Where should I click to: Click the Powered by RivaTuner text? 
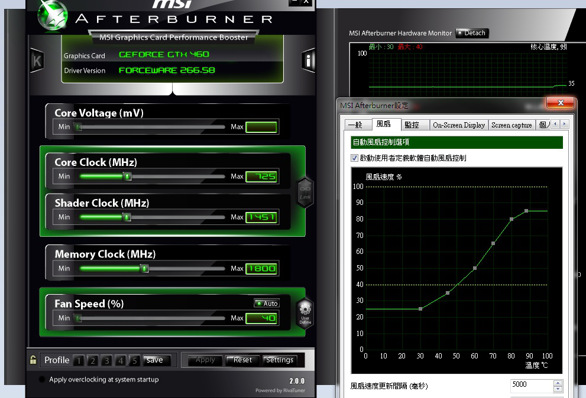click(280, 390)
